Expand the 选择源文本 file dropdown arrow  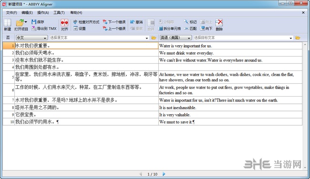[x=147, y=38]
